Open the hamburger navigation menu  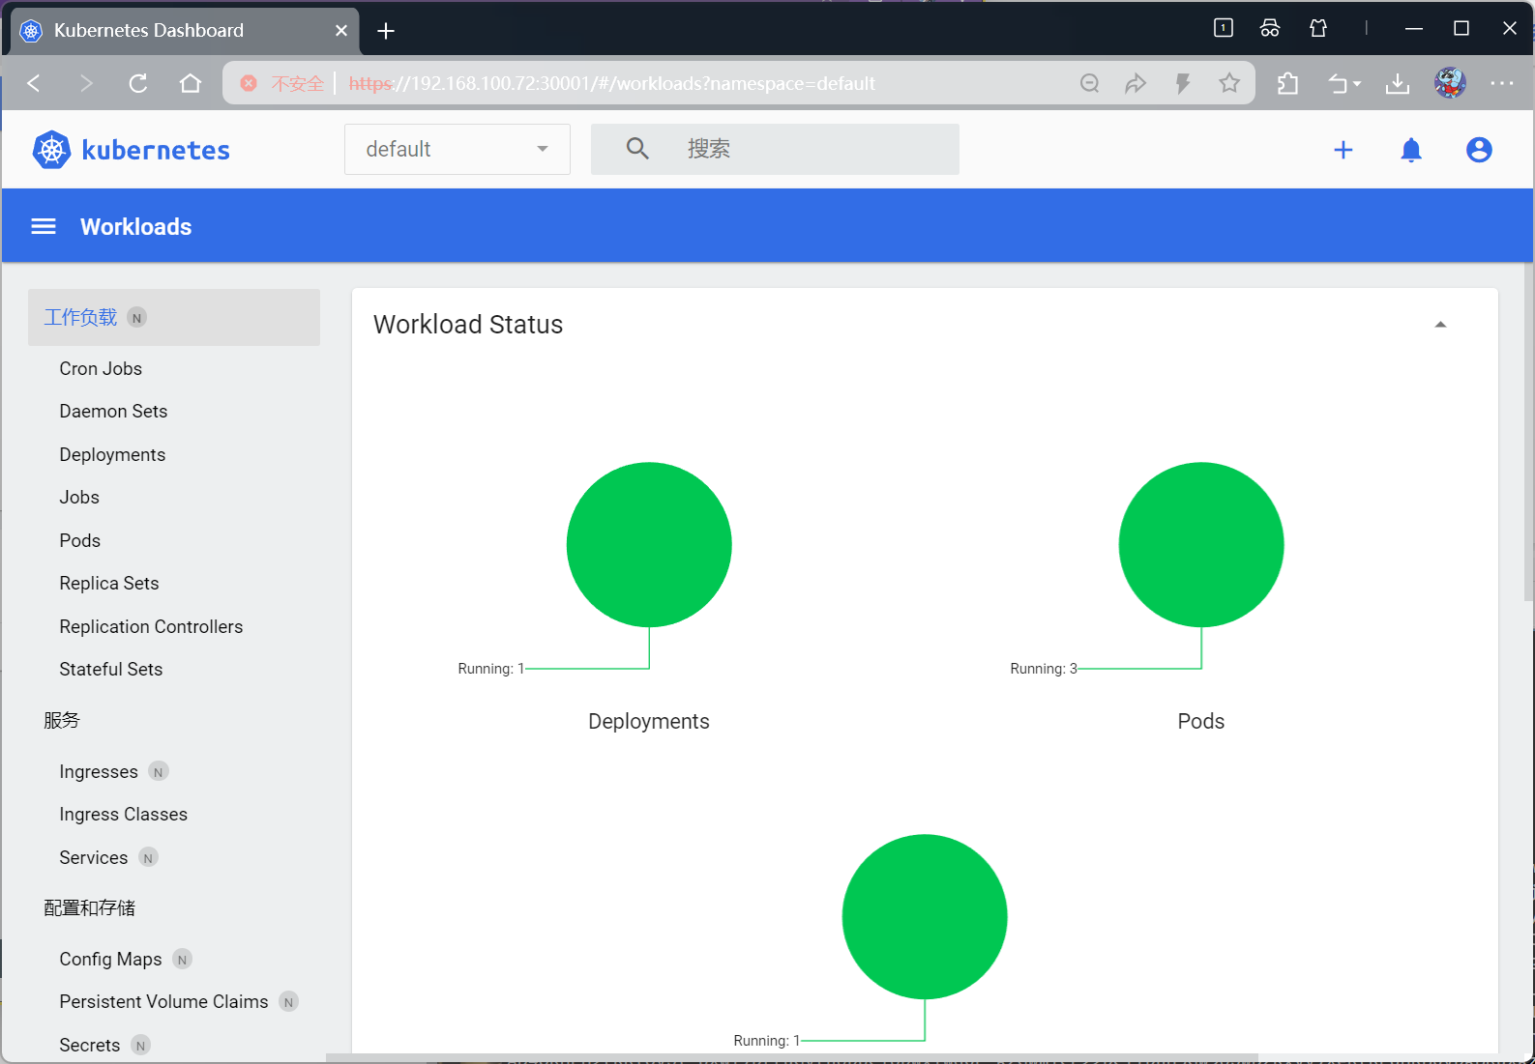click(x=44, y=226)
